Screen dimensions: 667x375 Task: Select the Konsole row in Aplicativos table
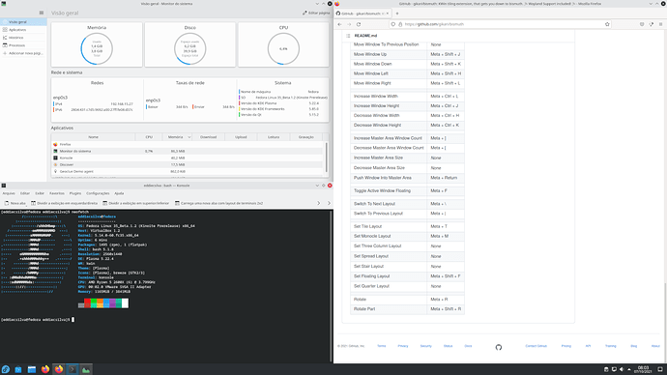tap(188, 158)
